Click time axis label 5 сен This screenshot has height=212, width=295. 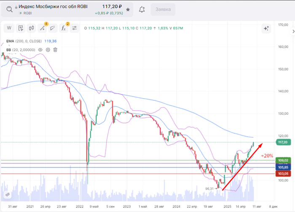pos(110,207)
